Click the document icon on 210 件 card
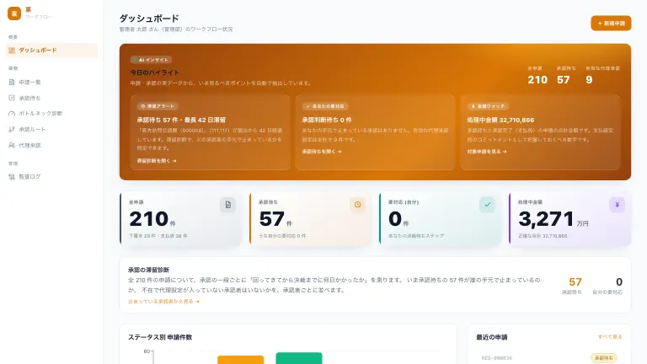 (227, 205)
